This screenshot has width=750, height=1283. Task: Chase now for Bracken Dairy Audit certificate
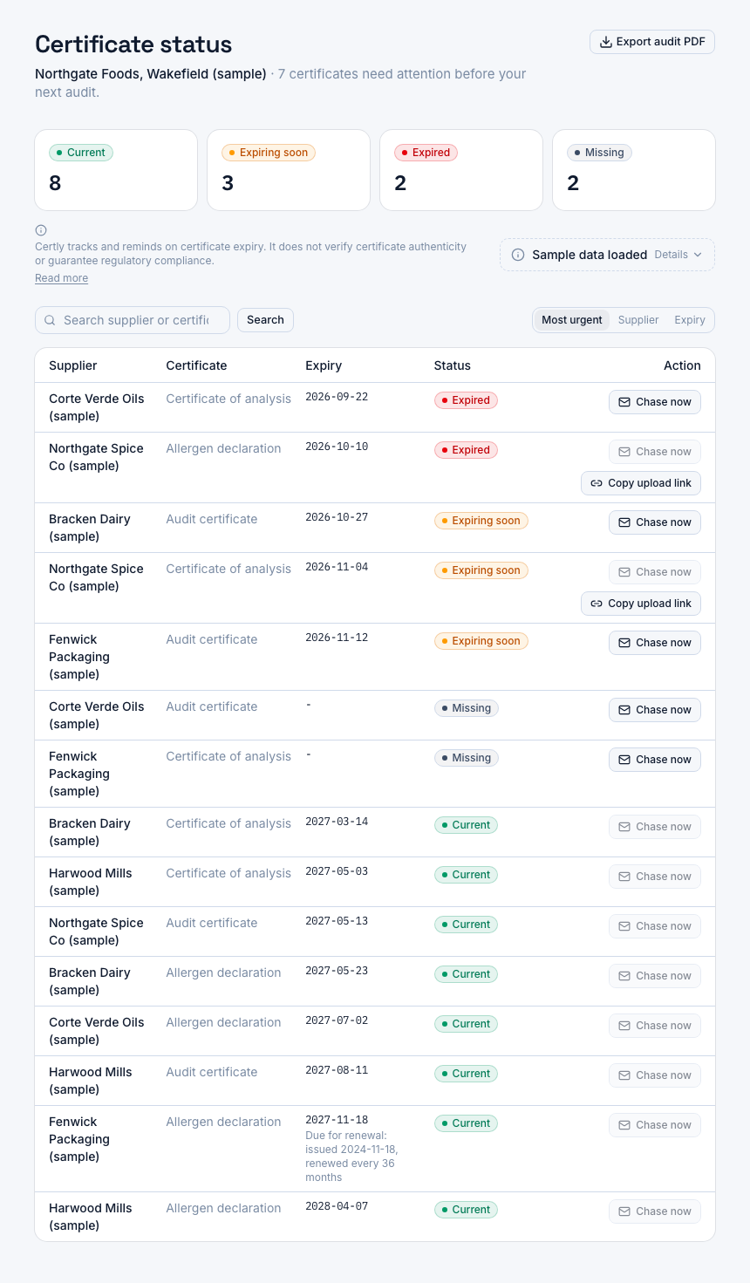pyautogui.click(x=655, y=522)
